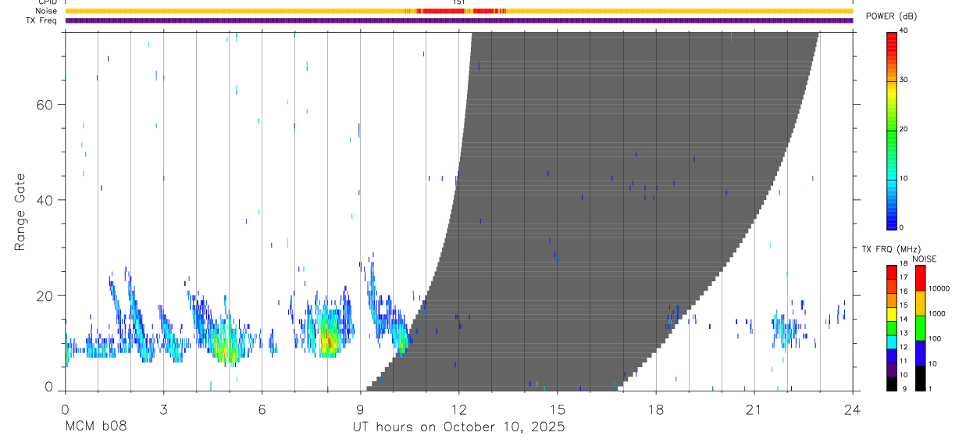Click the '1000' label in NOISE legend

938,314
